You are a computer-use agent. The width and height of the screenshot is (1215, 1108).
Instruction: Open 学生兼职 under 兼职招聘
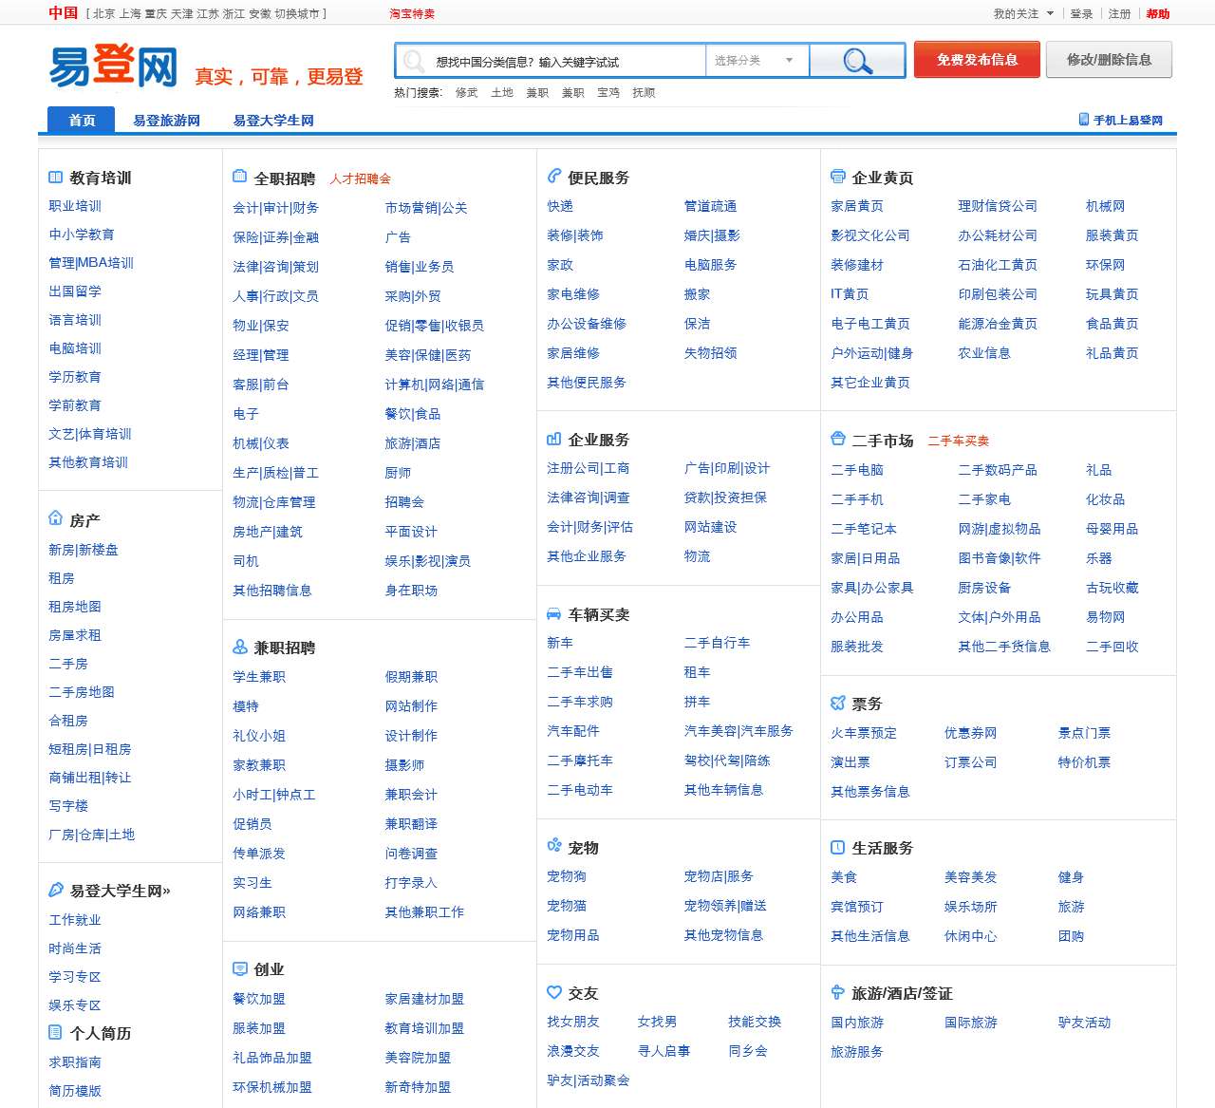(259, 677)
